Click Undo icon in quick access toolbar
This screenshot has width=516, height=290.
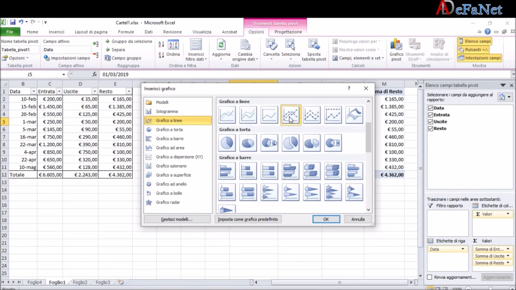pos(20,22)
